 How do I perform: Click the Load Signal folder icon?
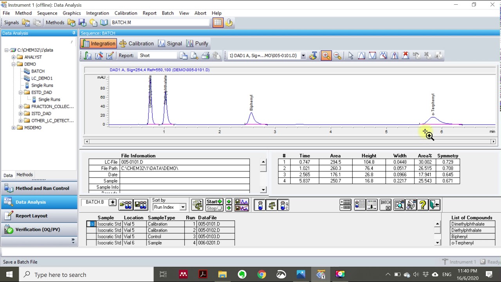click(26, 22)
